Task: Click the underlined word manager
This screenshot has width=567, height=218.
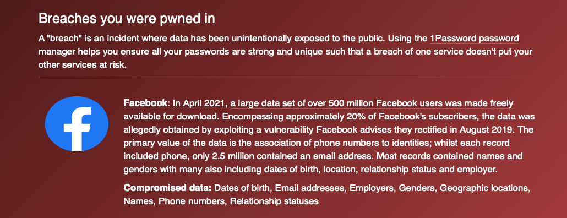Action: 57,52
